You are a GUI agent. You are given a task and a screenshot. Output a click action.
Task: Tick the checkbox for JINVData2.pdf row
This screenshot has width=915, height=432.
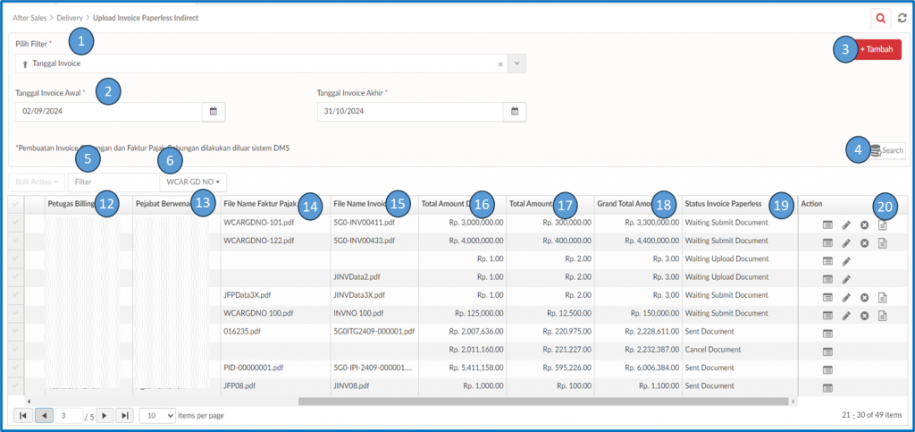click(x=15, y=276)
